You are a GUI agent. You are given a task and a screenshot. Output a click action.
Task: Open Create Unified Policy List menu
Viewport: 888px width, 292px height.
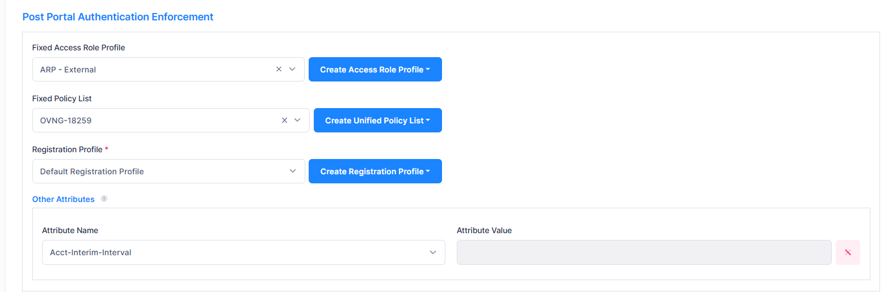tap(377, 120)
